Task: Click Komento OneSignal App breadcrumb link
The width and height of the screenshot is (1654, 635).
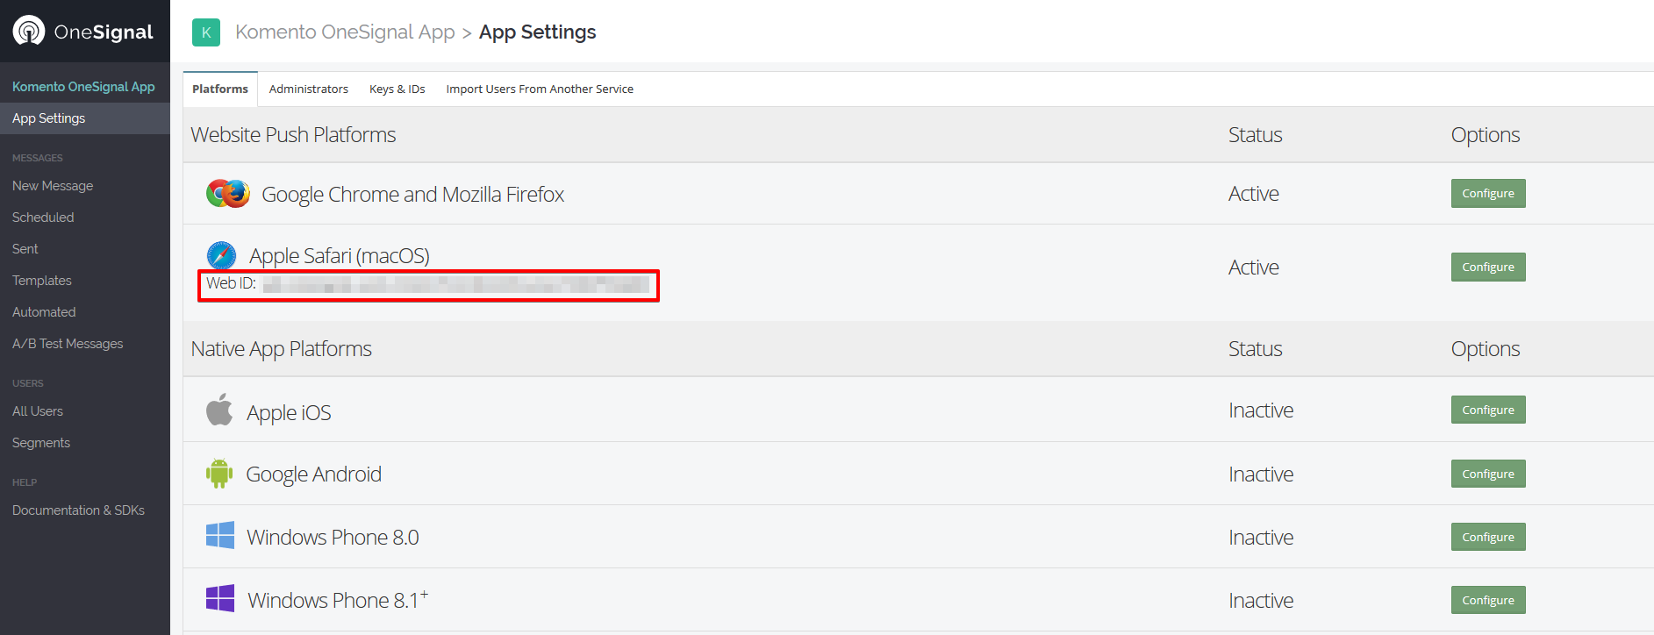Action: pyautogui.click(x=345, y=32)
